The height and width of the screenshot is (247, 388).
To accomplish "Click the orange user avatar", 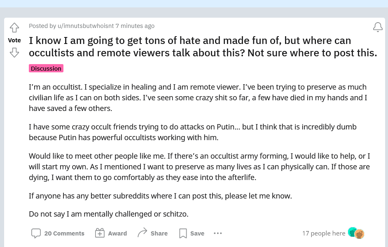I will 360,234.
